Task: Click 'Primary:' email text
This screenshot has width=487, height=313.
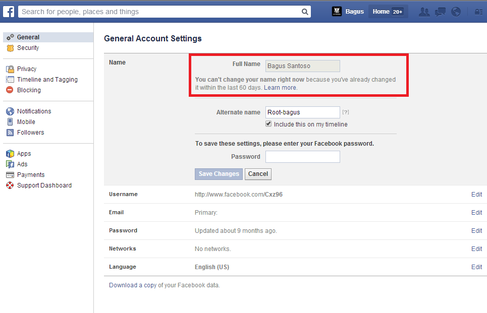Action: point(206,213)
